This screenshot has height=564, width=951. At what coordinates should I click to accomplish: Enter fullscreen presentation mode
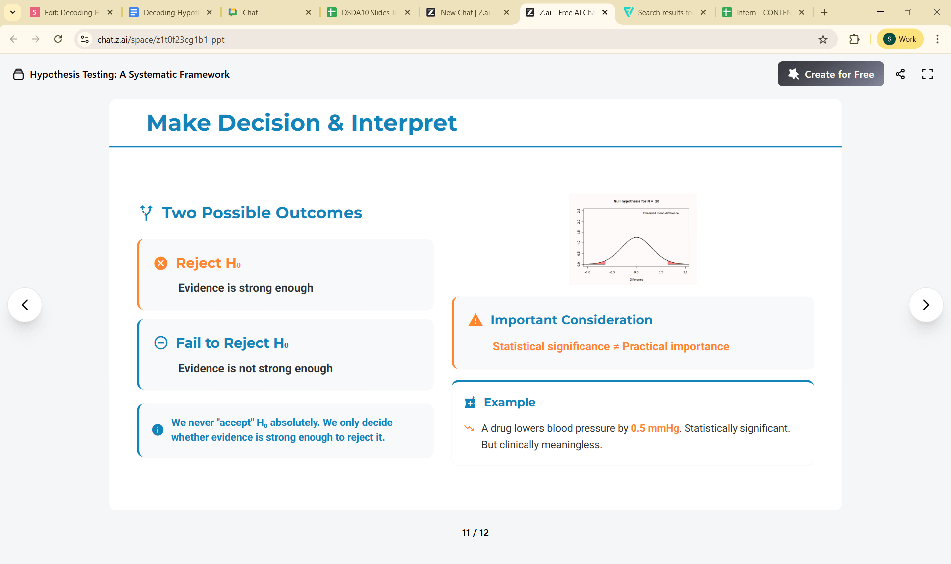click(x=927, y=74)
